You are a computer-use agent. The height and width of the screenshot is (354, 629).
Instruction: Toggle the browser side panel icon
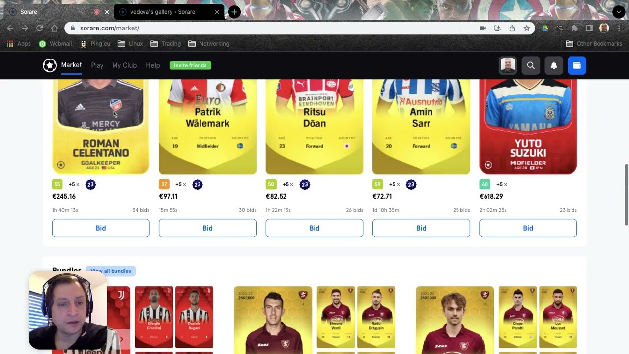(589, 29)
